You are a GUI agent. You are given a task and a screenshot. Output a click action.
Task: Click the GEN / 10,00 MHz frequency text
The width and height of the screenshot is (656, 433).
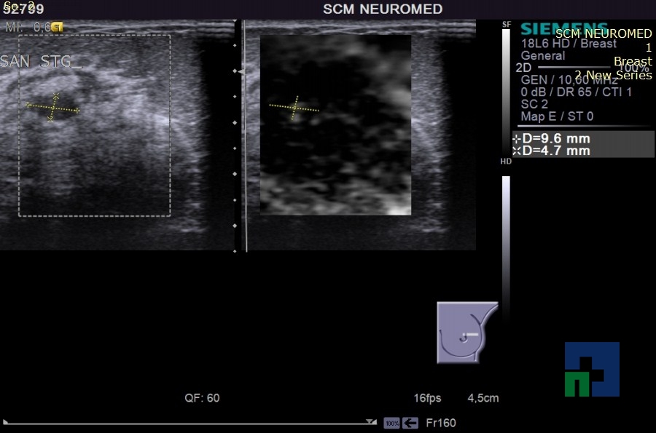tap(569, 80)
